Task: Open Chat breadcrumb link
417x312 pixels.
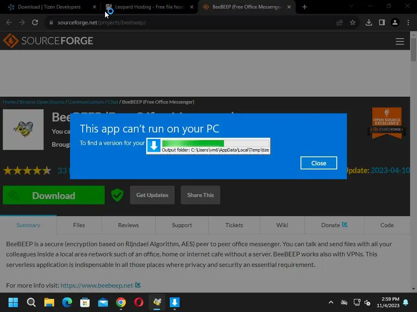Action: [113, 102]
